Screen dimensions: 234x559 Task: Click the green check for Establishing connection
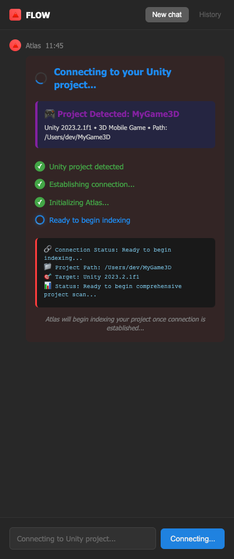point(40,185)
